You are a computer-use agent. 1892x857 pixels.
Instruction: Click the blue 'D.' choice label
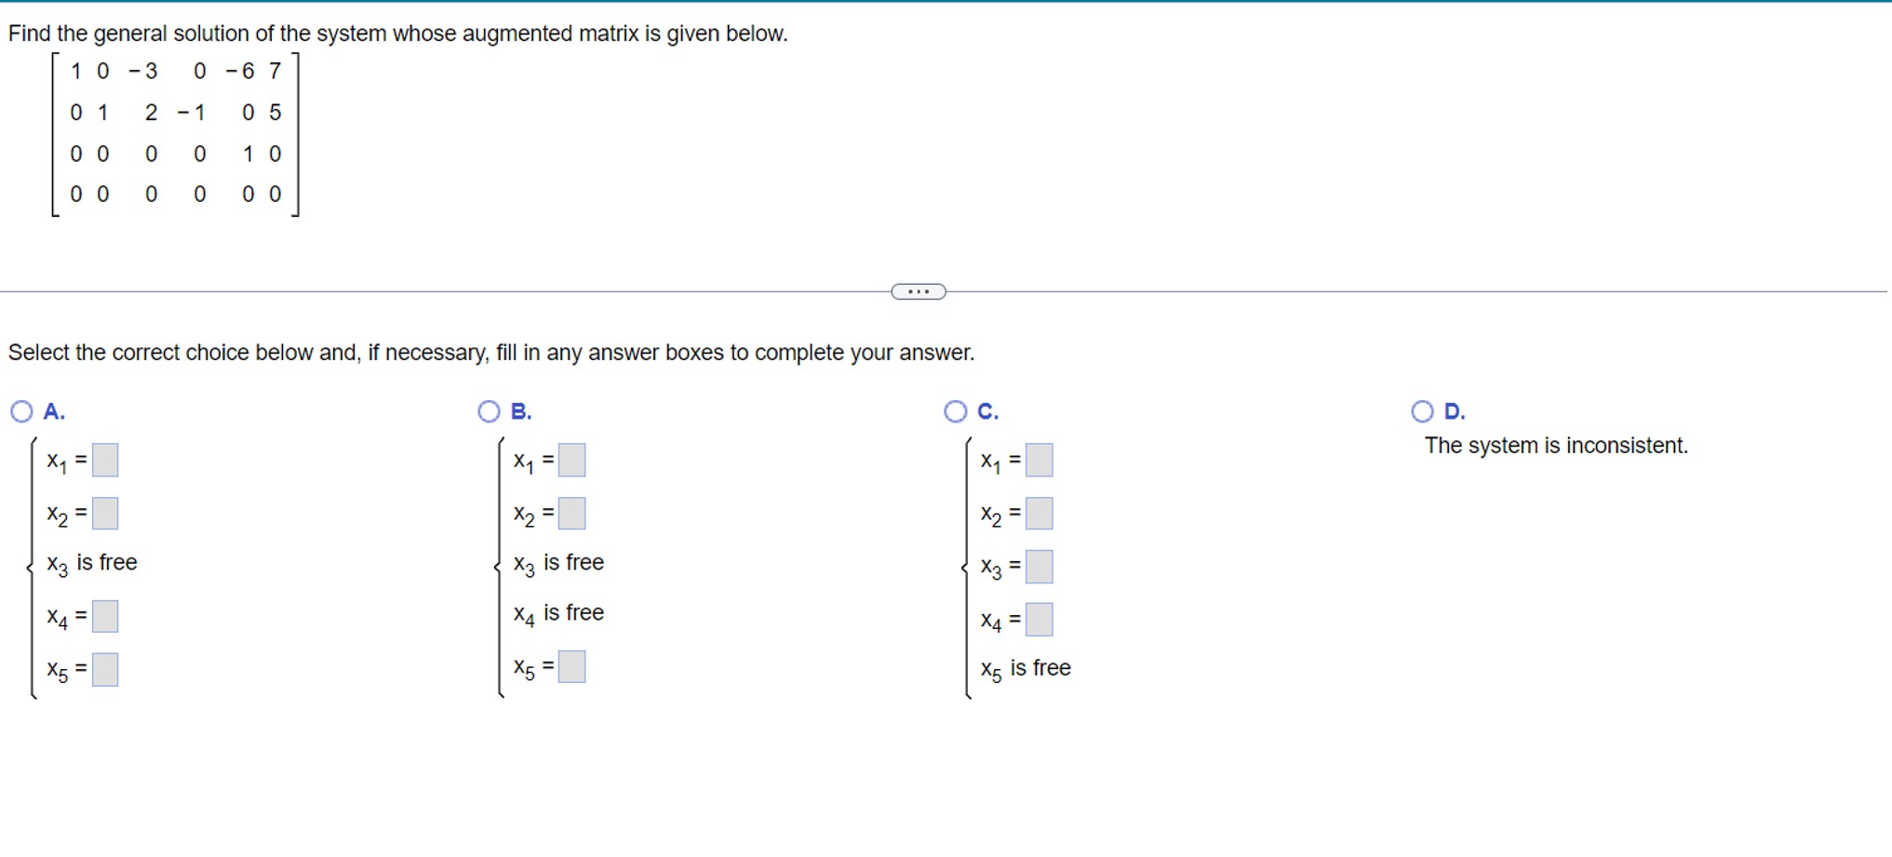click(1454, 410)
